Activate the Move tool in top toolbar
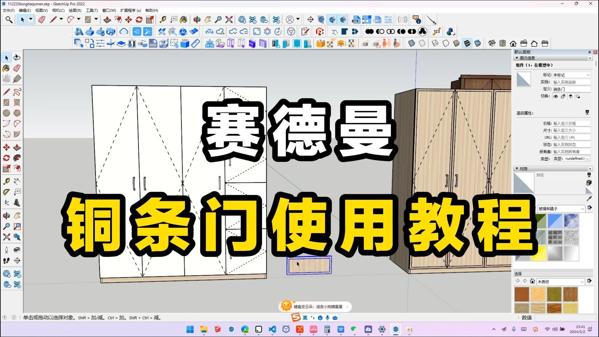 pyautogui.click(x=129, y=20)
